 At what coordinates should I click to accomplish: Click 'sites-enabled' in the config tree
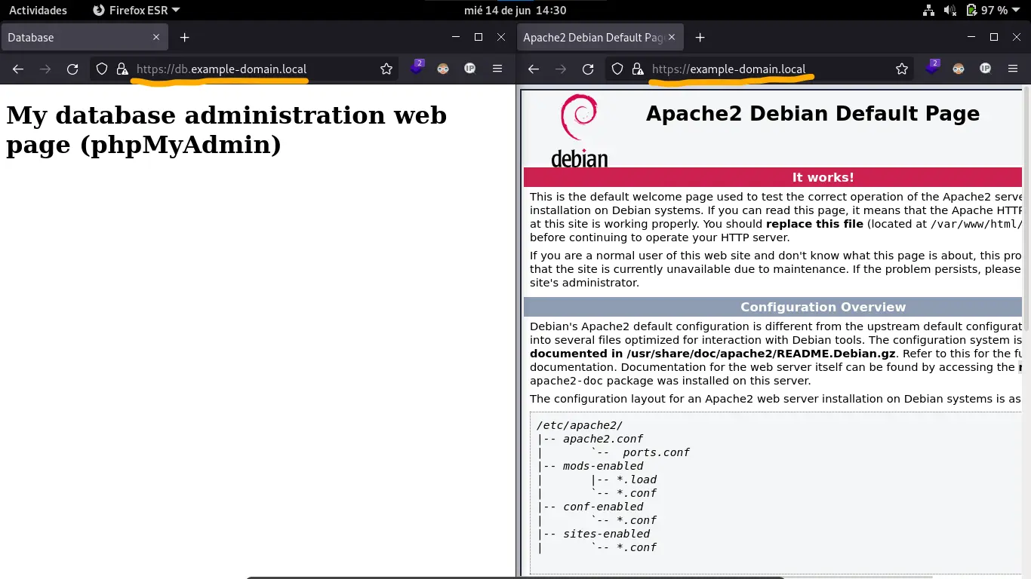point(606,534)
